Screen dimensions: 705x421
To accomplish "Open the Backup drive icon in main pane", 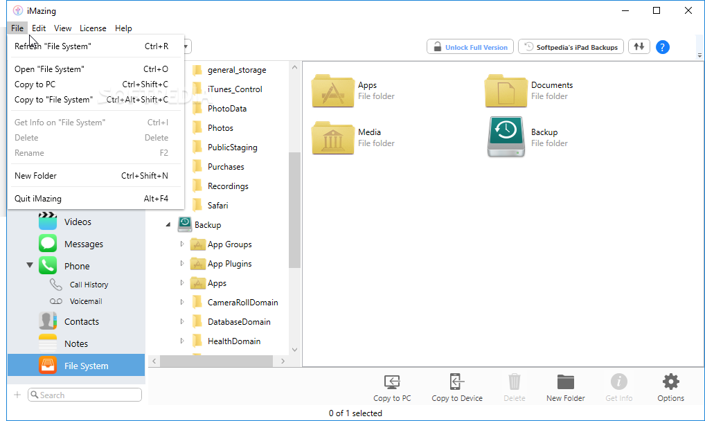I will click(506, 136).
